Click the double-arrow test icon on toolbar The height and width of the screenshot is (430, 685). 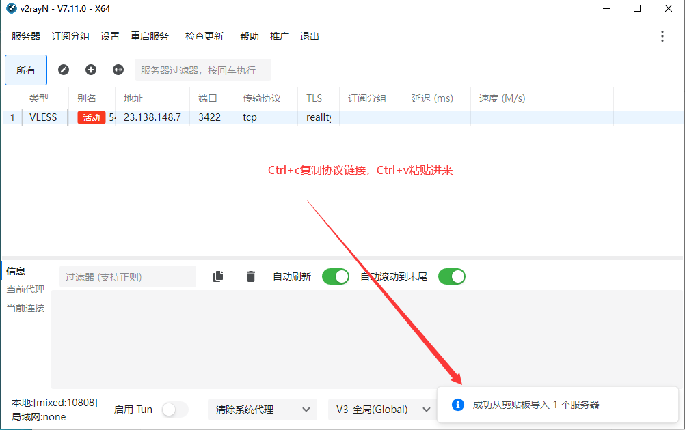tap(118, 69)
